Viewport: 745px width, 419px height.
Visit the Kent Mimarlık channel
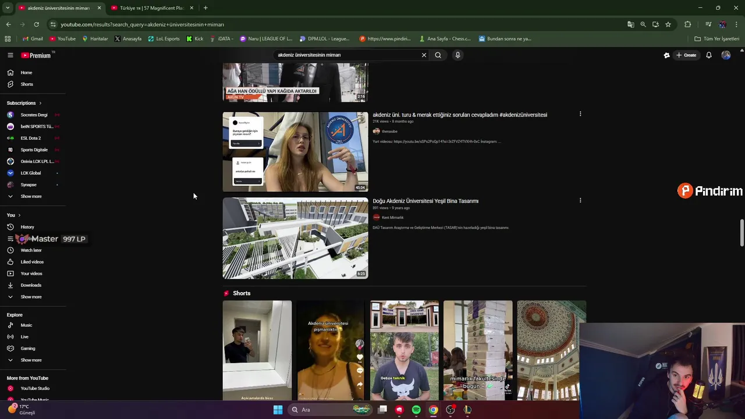pyautogui.click(x=392, y=218)
